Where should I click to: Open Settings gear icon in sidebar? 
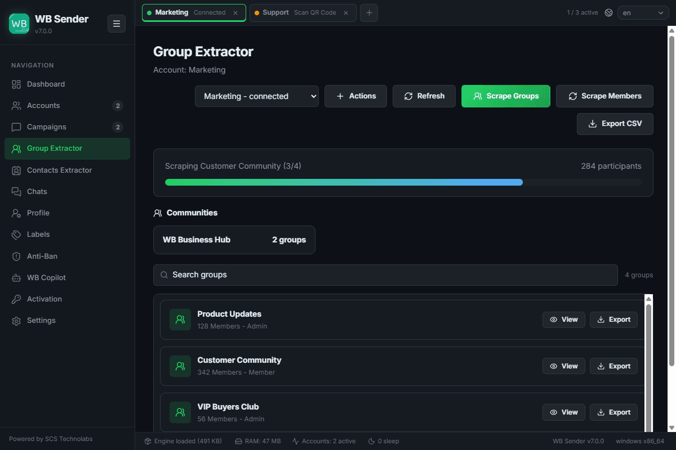16,321
